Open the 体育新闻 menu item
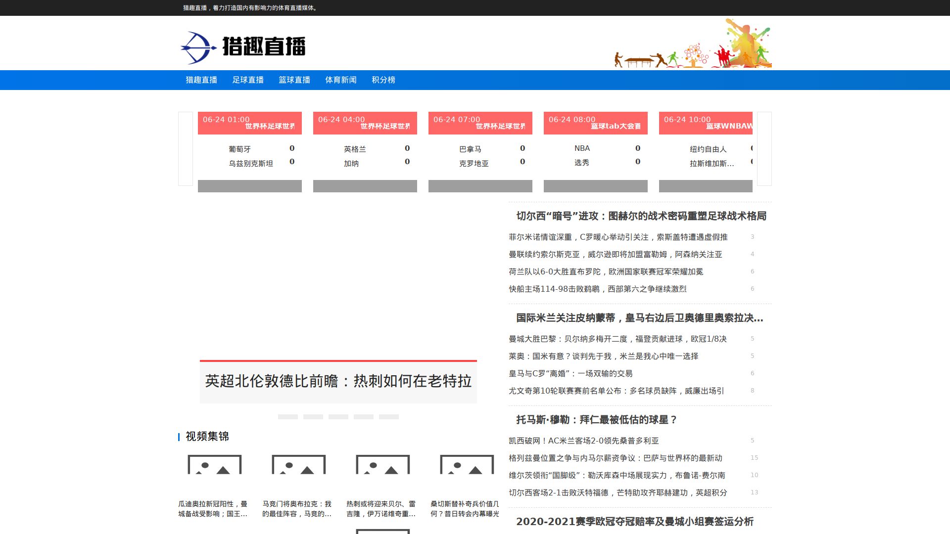Image resolution: width=950 pixels, height=534 pixels. tap(341, 80)
